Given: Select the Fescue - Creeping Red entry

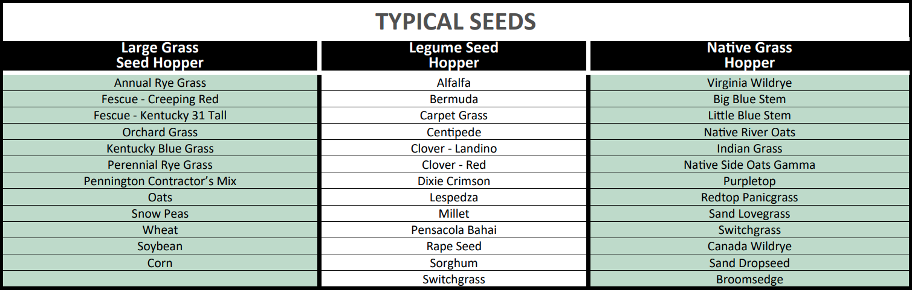Looking at the screenshot, I should (x=160, y=99).
